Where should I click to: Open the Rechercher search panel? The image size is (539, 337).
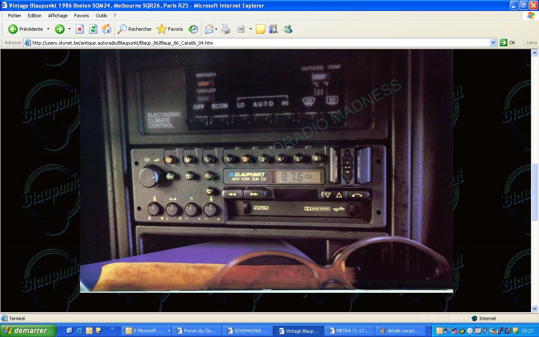click(x=134, y=29)
